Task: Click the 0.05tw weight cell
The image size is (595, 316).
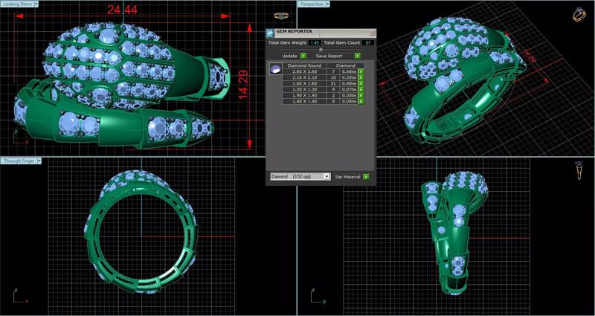Action: coord(349,96)
